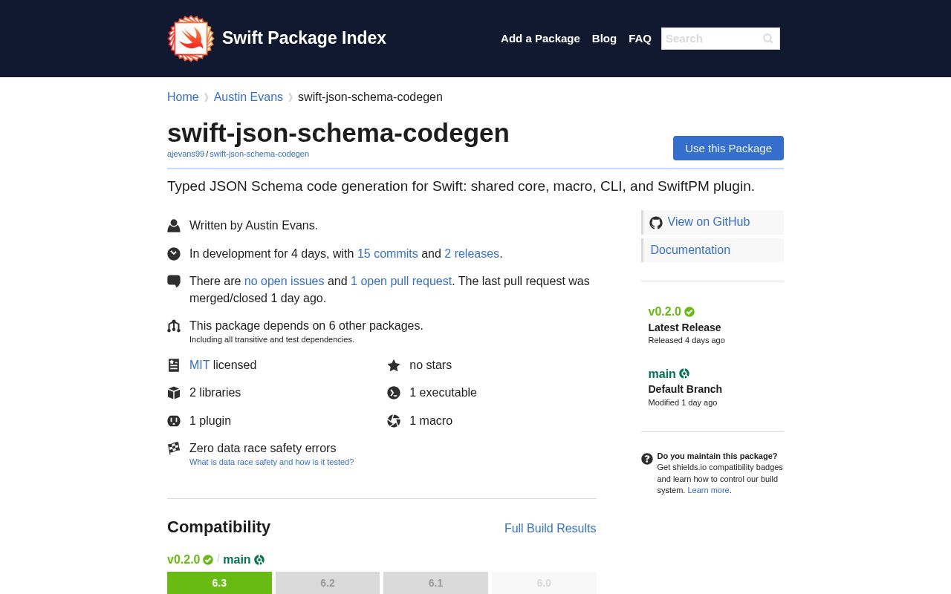Open the Blog page
The width and height of the screenshot is (951, 594).
(604, 39)
